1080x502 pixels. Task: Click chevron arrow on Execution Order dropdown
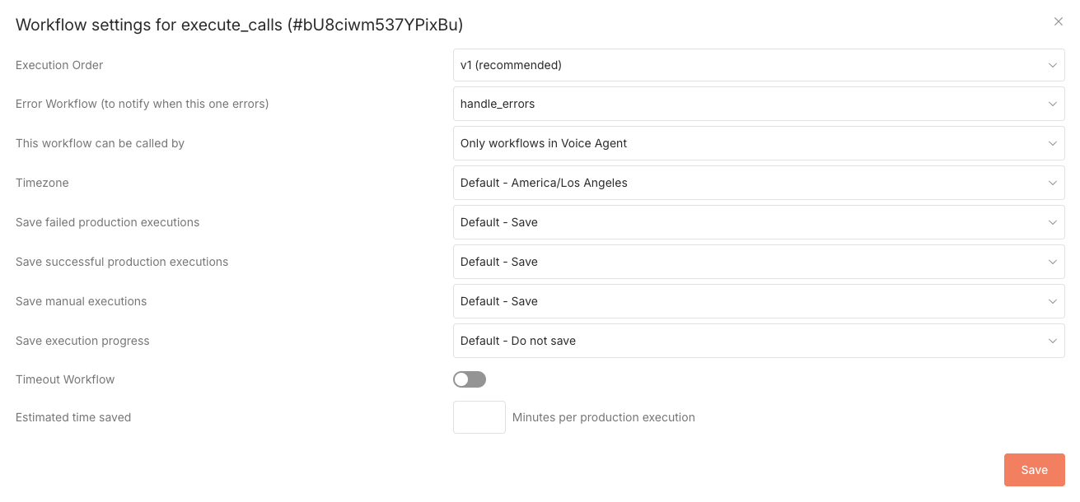pyautogui.click(x=1052, y=65)
